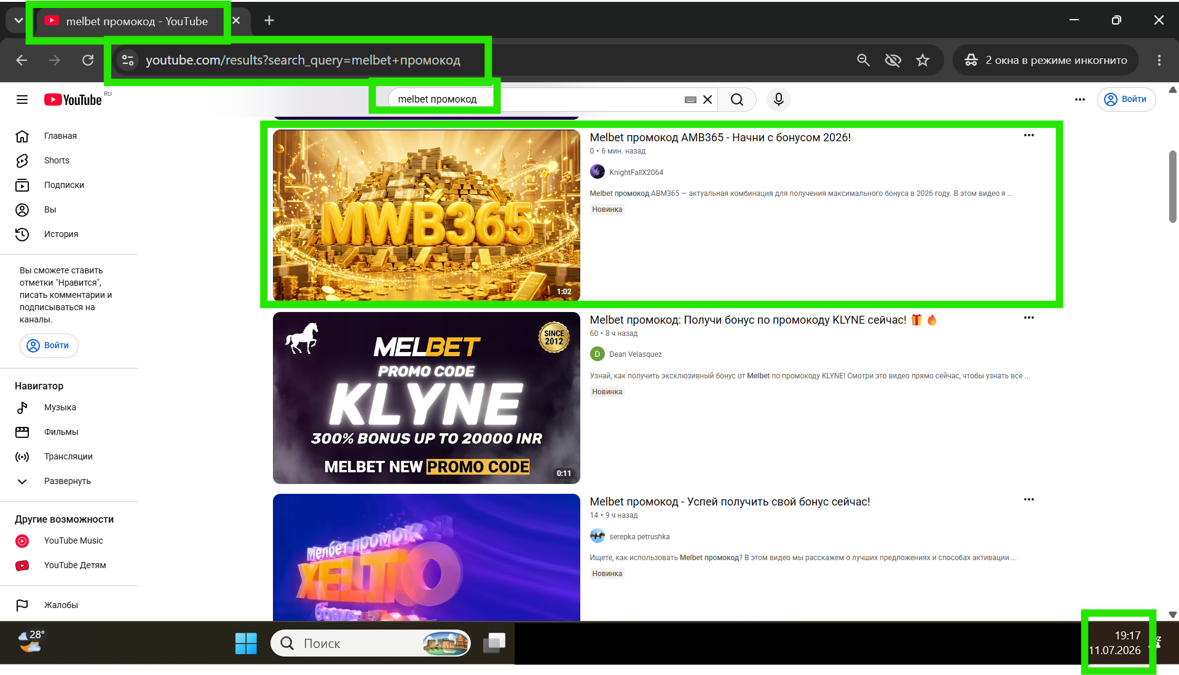Go to YouTube home via logo
The image size is (1179, 675).
point(73,99)
